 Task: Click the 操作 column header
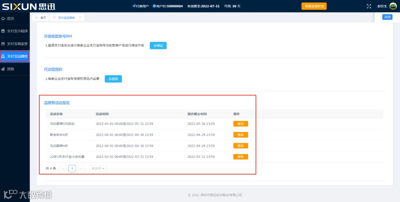click(236, 114)
